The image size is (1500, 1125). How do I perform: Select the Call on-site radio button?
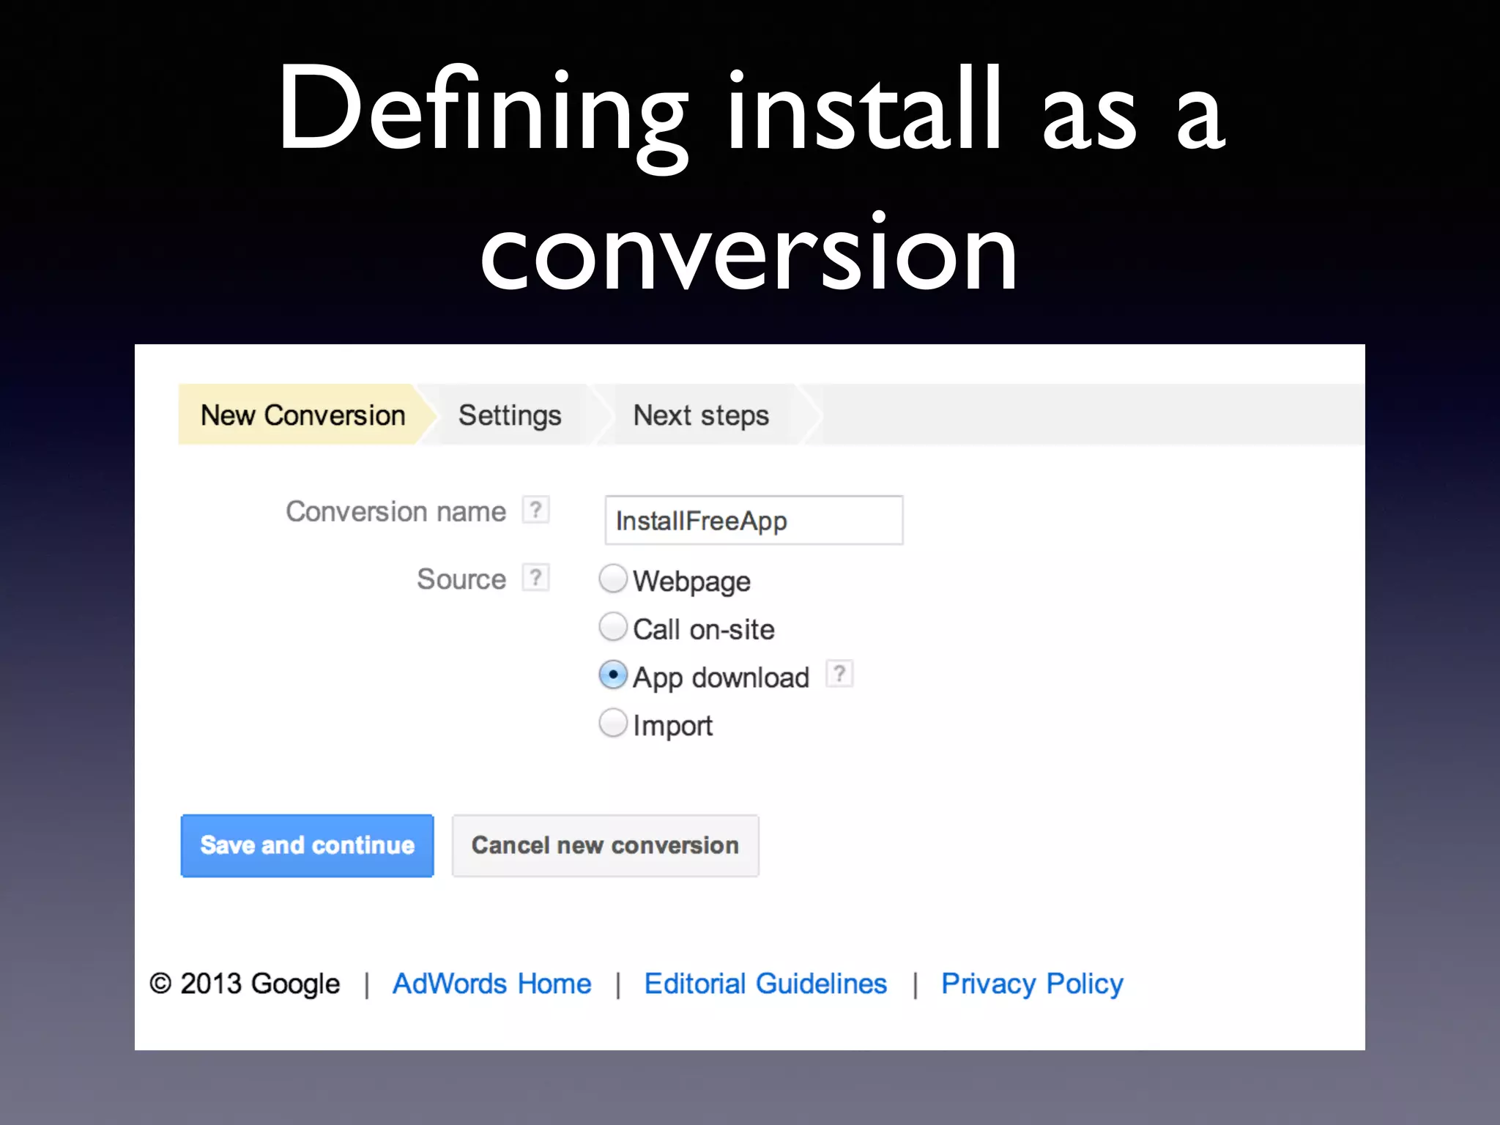(x=613, y=627)
